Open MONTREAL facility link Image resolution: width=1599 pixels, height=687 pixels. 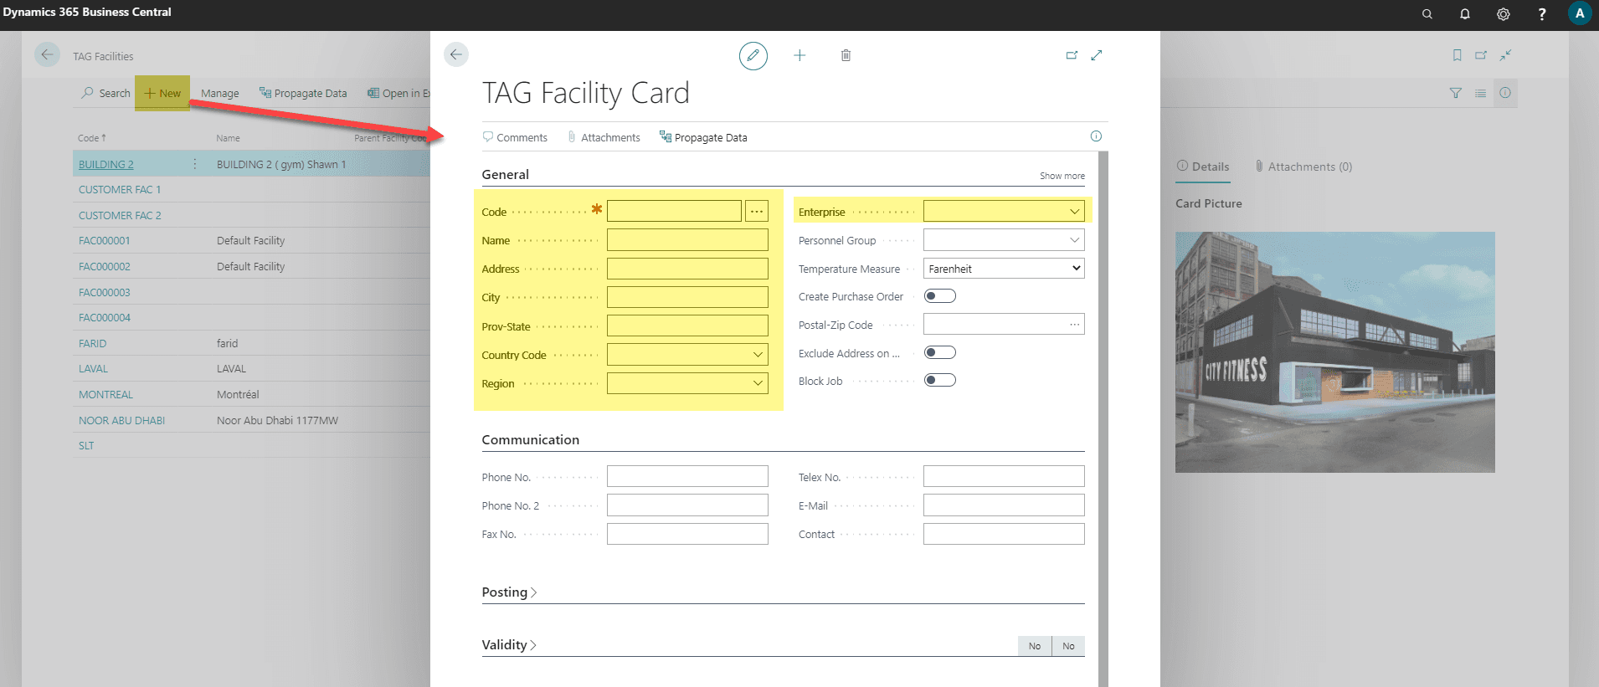[x=105, y=395]
